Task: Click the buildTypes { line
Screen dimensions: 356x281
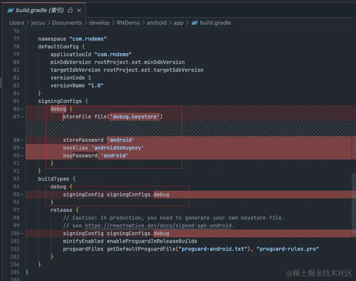Action: click(56, 179)
